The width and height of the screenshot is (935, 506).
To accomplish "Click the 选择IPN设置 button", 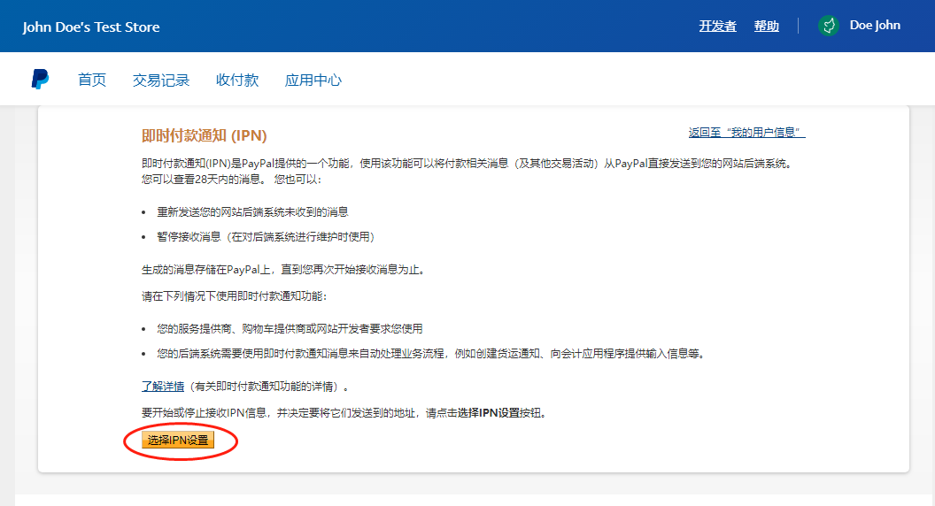I will pyautogui.click(x=178, y=440).
